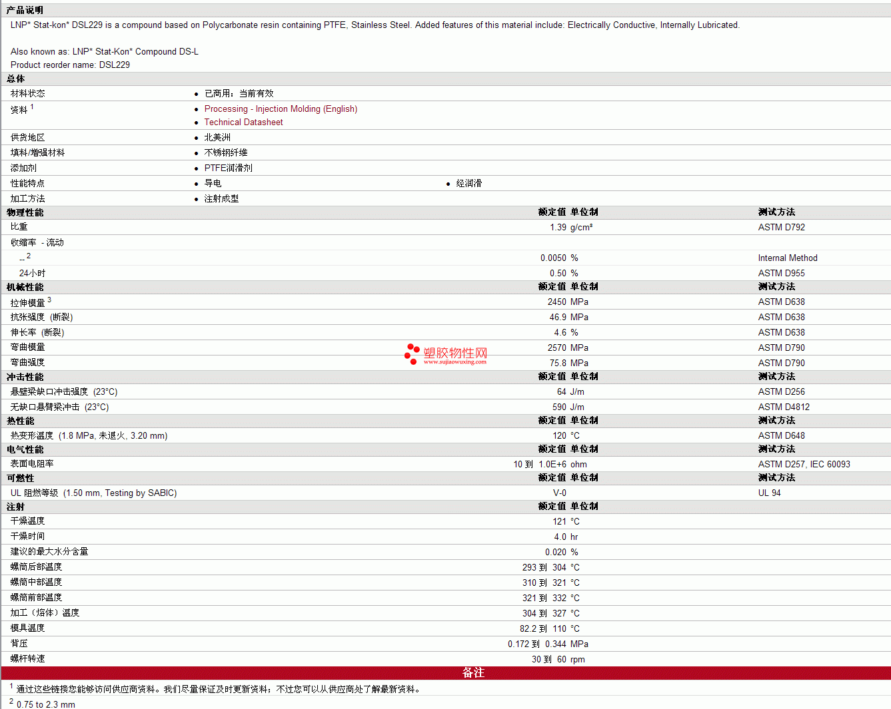
Task: Select the Also known as LNP Stat-Kon line
Action: click(104, 52)
